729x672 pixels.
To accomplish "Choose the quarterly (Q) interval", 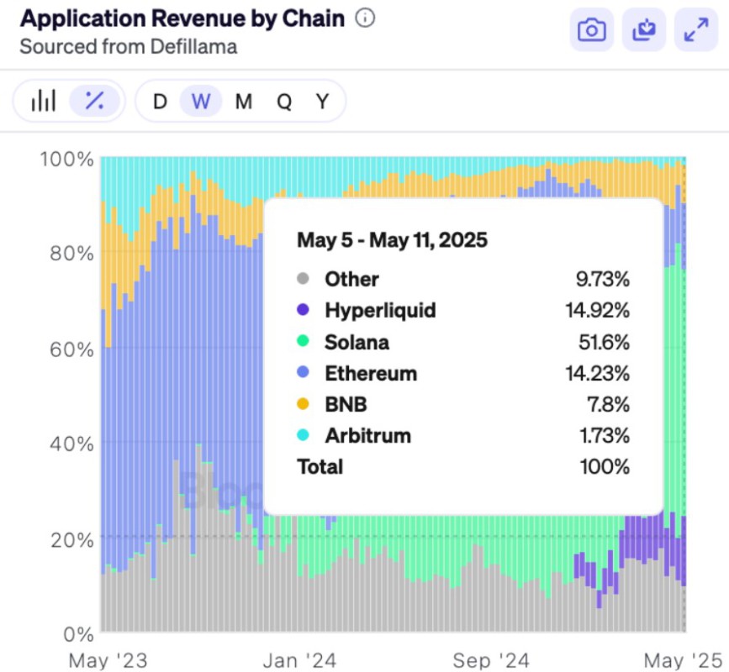I will (284, 102).
